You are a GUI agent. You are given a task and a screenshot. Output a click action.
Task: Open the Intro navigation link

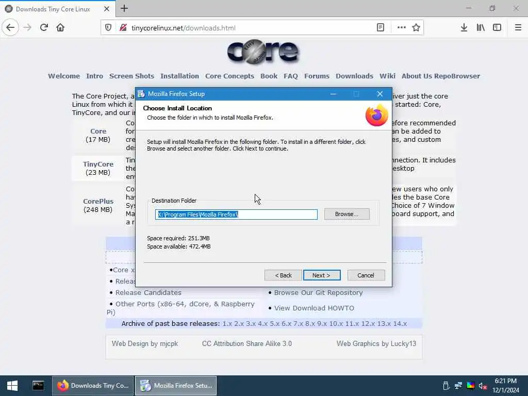coord(95,76)
